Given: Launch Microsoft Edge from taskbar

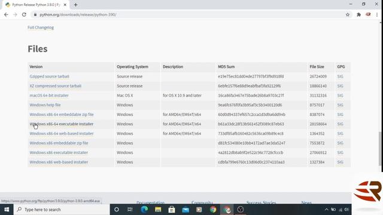Looking at the screenshot, I should pos(144,210).
